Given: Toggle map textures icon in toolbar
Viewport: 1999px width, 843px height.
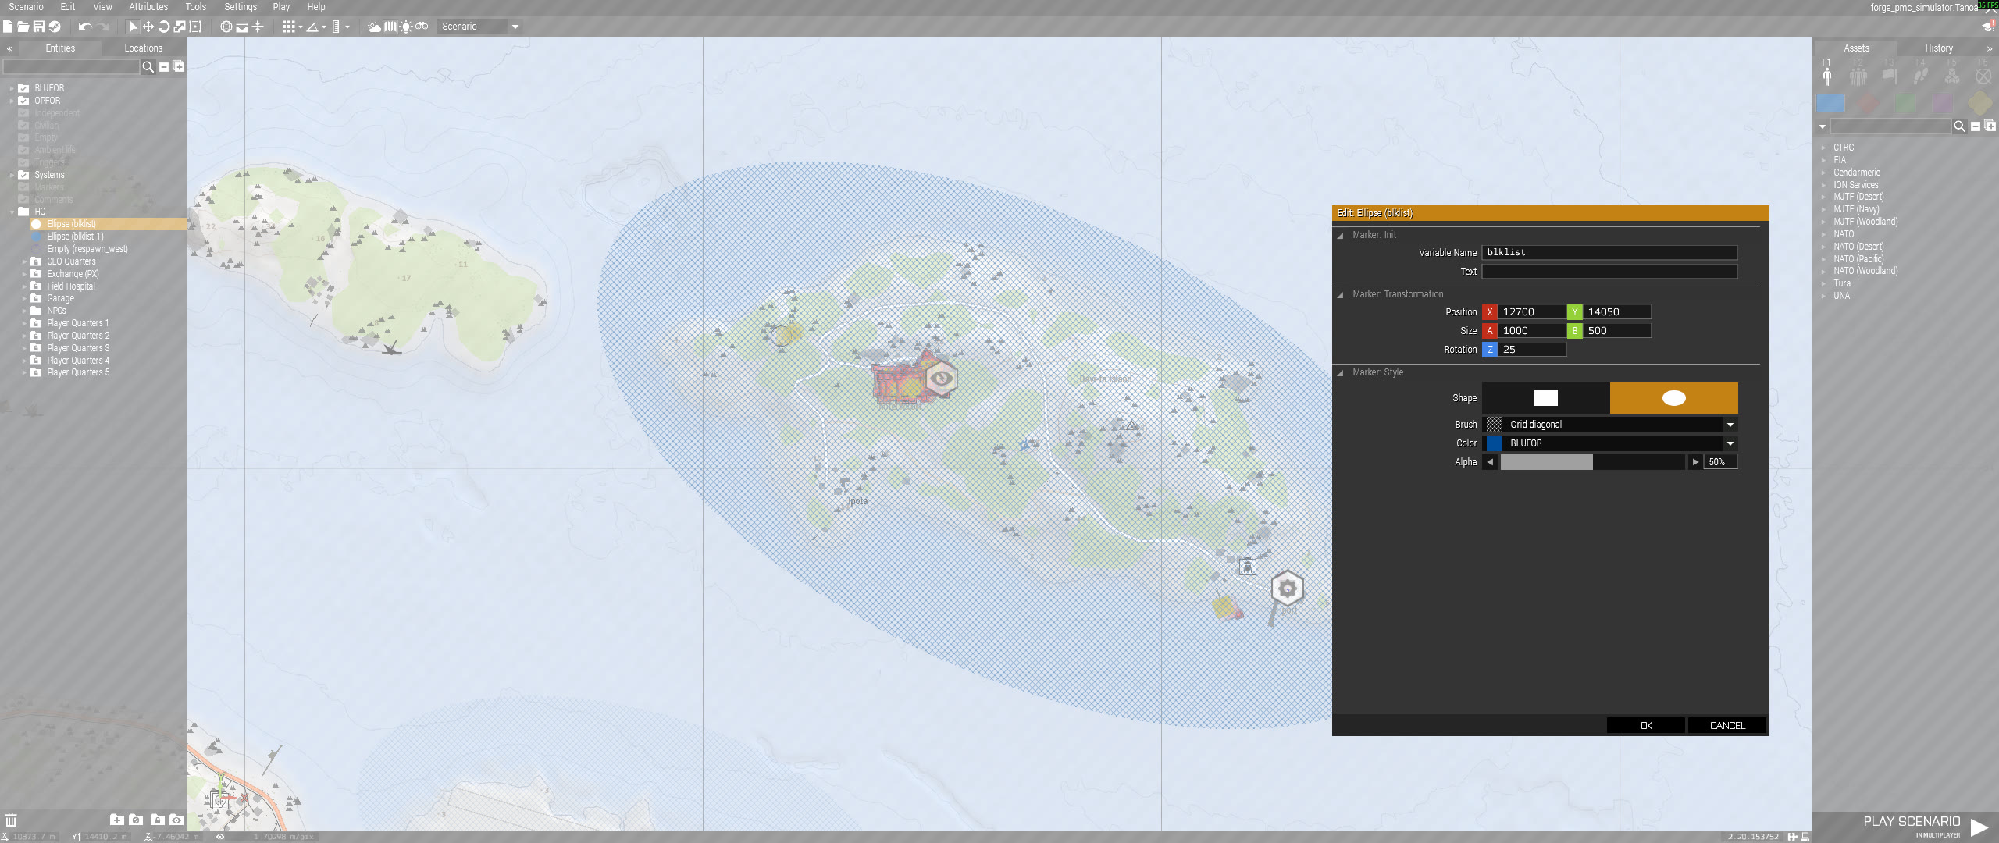Looking at the screenshot, I should point(390,27).
